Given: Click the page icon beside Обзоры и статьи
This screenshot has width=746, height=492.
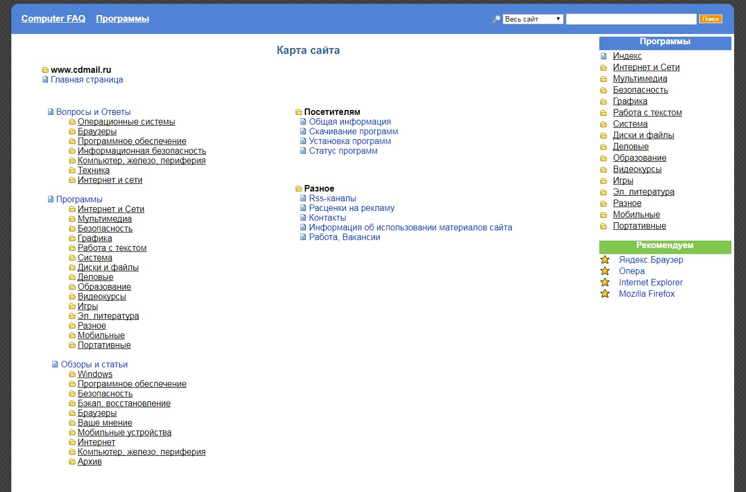Looking at the screenshot, I should pyautogui.click(x=55, y=365).
